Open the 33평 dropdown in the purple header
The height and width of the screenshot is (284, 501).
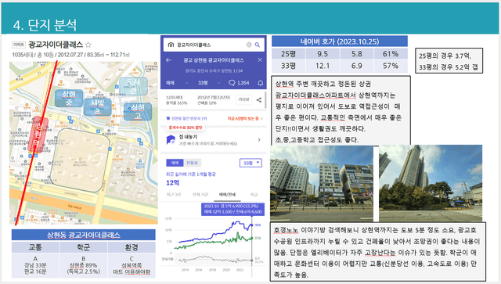pos(209,83)
